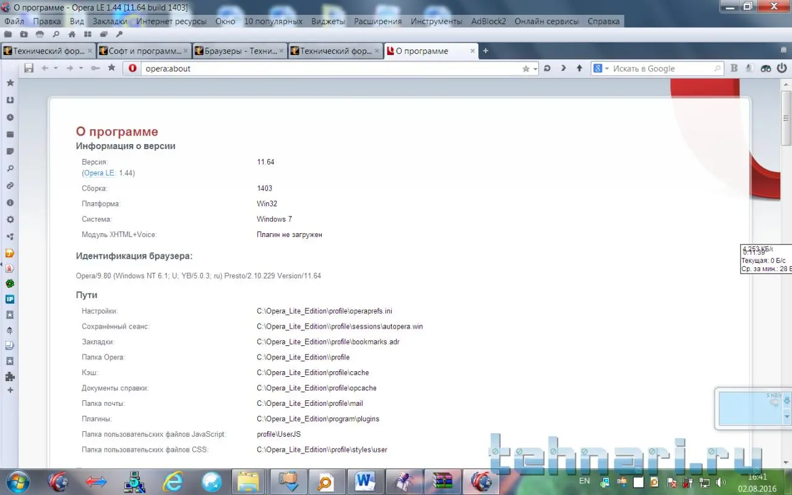Open the Виджеты menu

328,21
